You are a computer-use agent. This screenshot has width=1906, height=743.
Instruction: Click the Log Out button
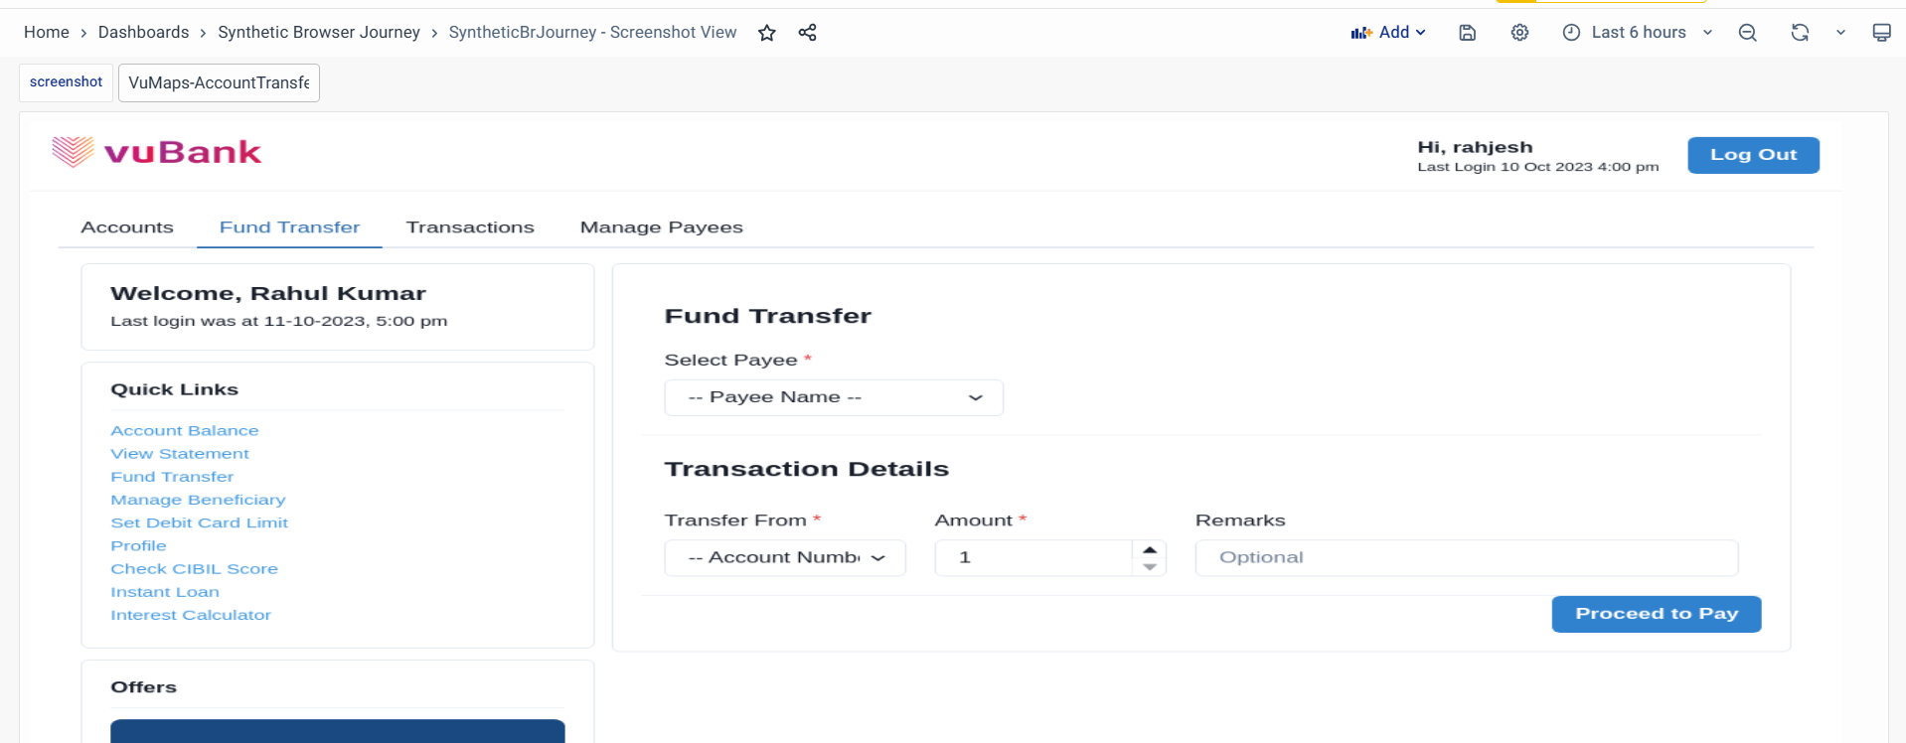click(x=1753, y=155)
